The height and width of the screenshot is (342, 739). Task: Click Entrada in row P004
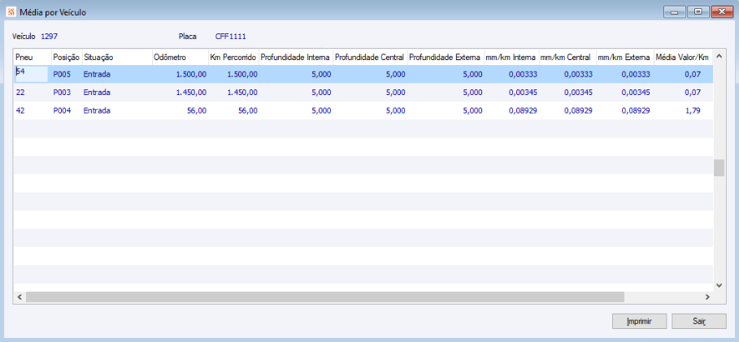pyautogui.click(x=97, y=110)
